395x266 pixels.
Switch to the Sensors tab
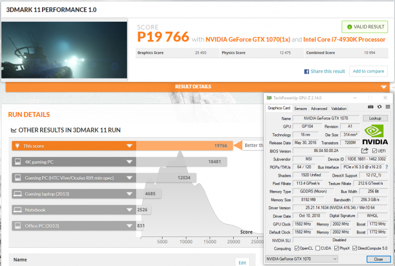300,109
